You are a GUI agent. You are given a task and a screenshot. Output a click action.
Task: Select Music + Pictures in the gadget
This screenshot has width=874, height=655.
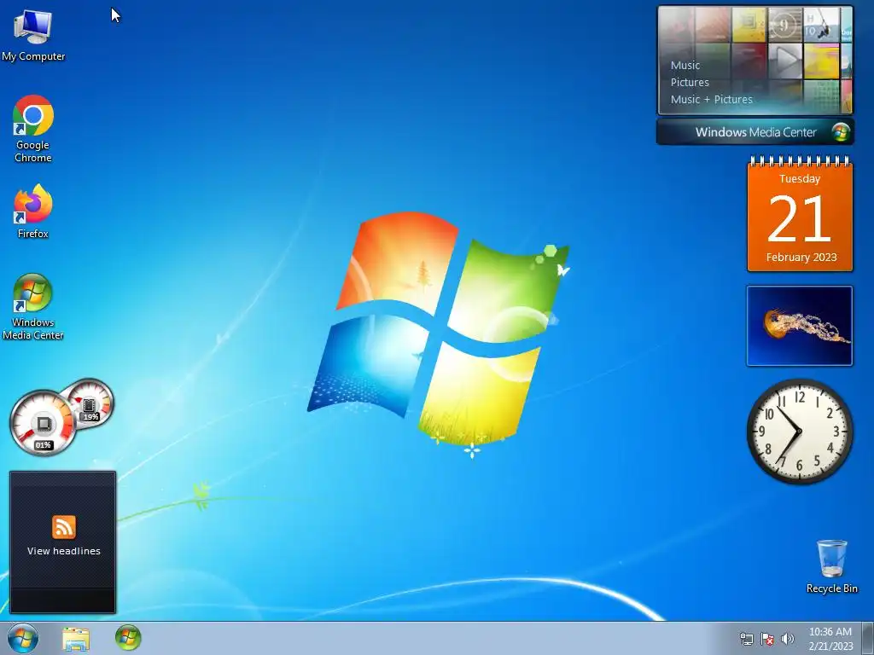tap(711, 100)
